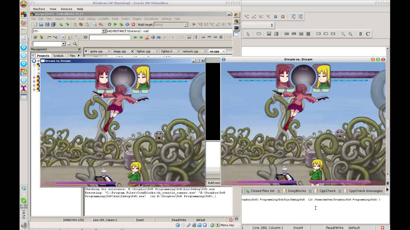Open the OS:: scope dropdown

[103, 31]
